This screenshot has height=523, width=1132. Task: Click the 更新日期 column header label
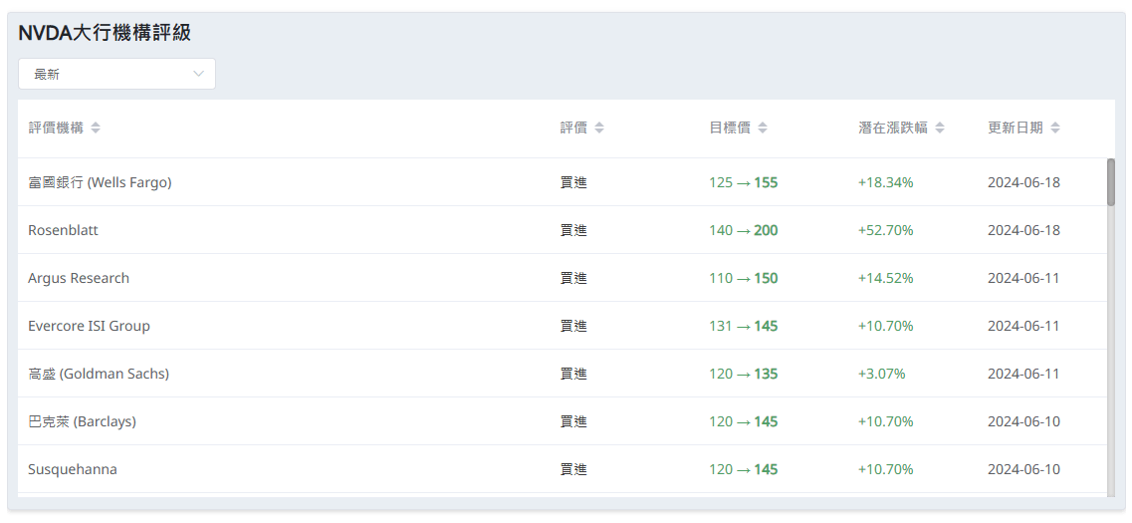tap(1015, 128)
